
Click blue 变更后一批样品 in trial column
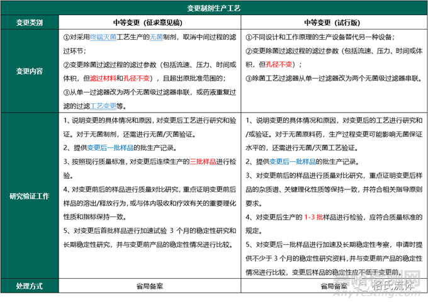point(292,162)
